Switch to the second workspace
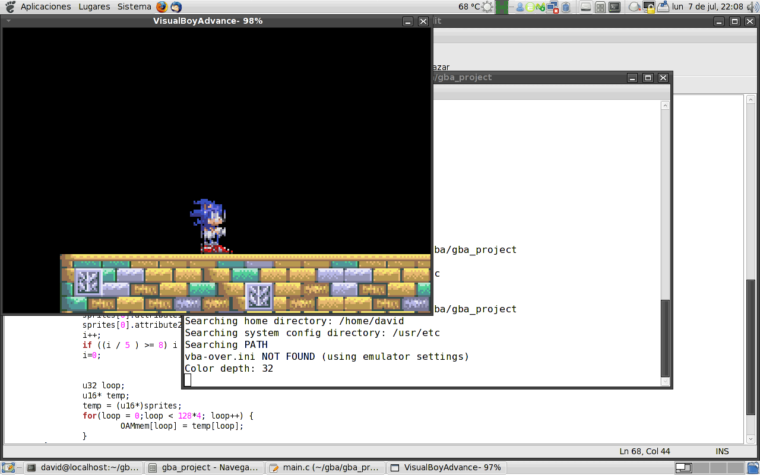 pyautogui.click(x=701, y=468)
